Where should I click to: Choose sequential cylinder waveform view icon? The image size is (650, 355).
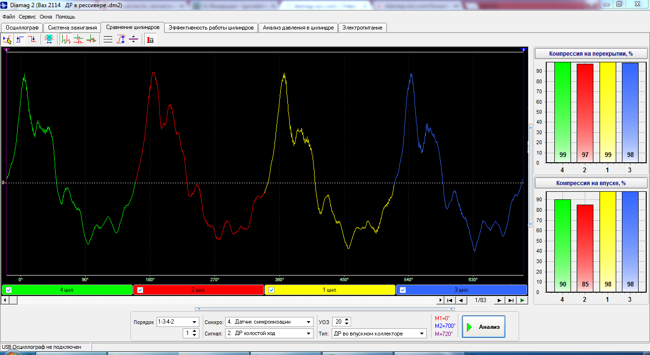[66, 39]
